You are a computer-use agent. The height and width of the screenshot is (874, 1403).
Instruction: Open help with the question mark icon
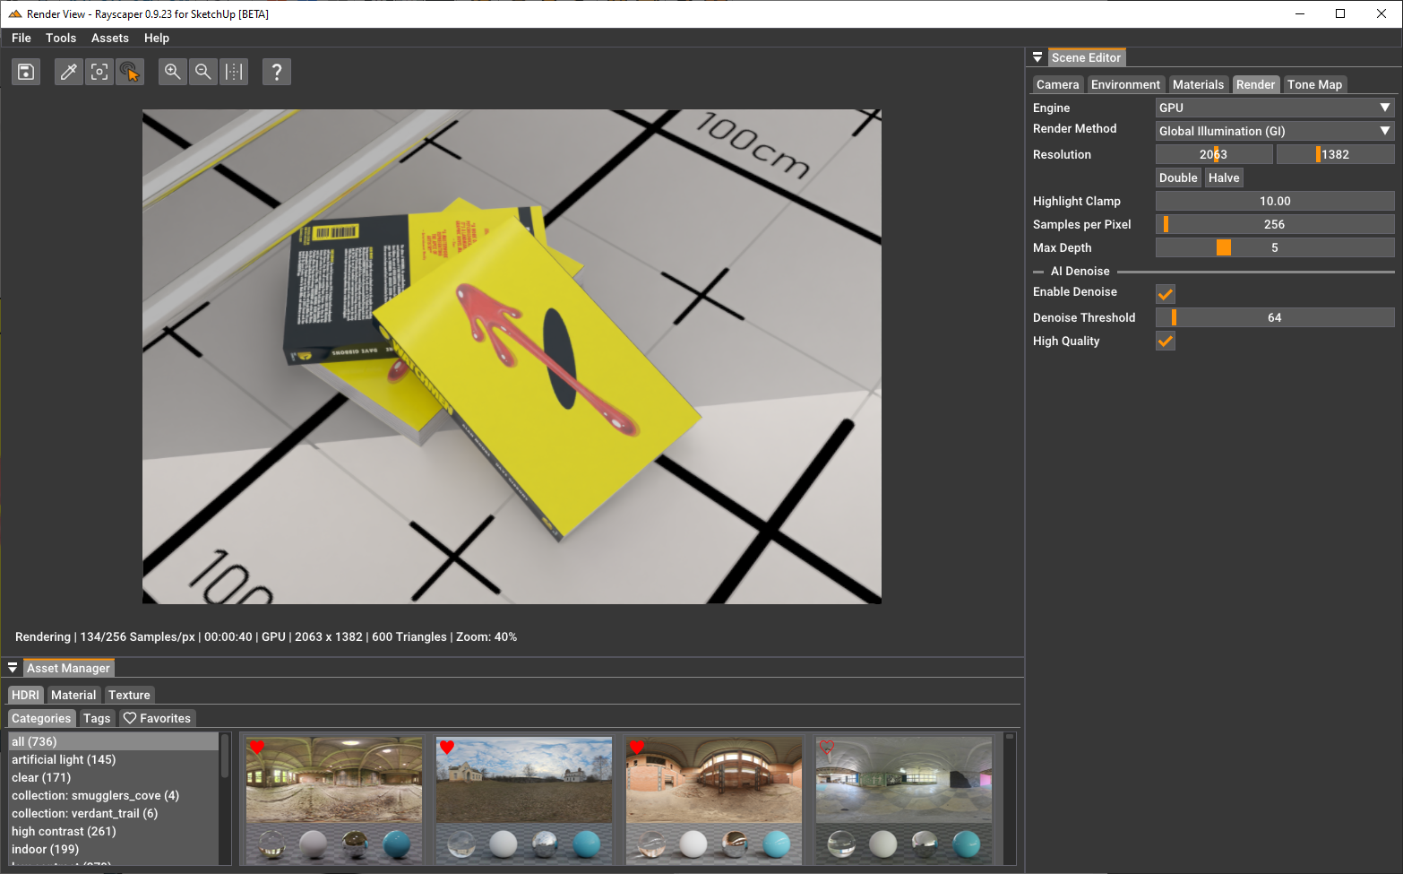coord(277,72)
